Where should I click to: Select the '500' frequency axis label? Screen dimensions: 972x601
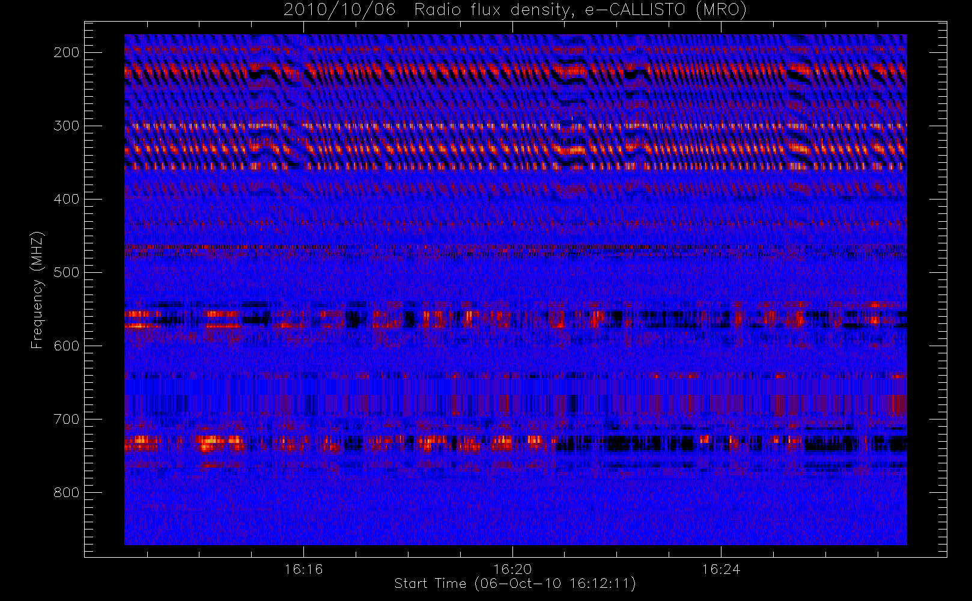pyautogui.click(x=67, y=272)
